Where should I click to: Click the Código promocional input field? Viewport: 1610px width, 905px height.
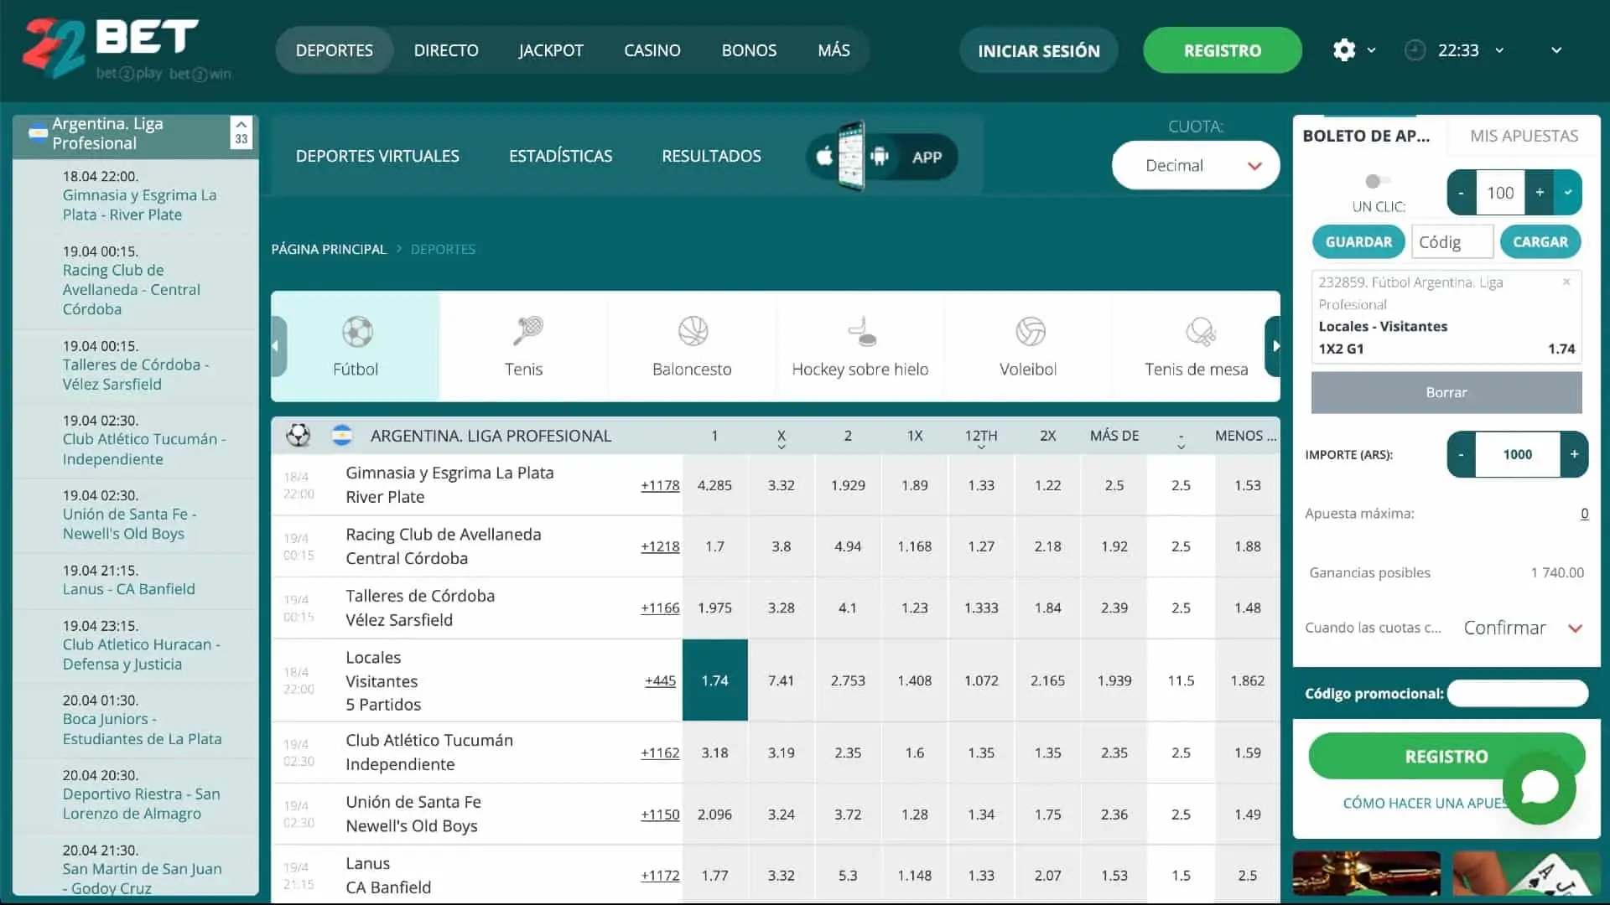coord(1518,693)
